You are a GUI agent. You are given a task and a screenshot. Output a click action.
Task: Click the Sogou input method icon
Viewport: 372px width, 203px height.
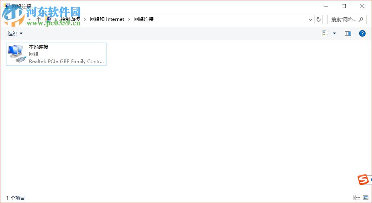[363, 180]
